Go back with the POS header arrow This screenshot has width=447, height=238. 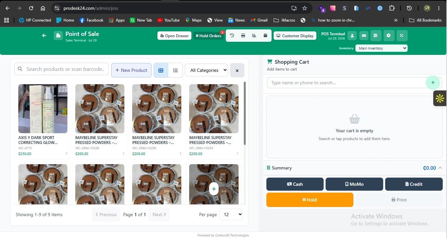tap(44, 36)
